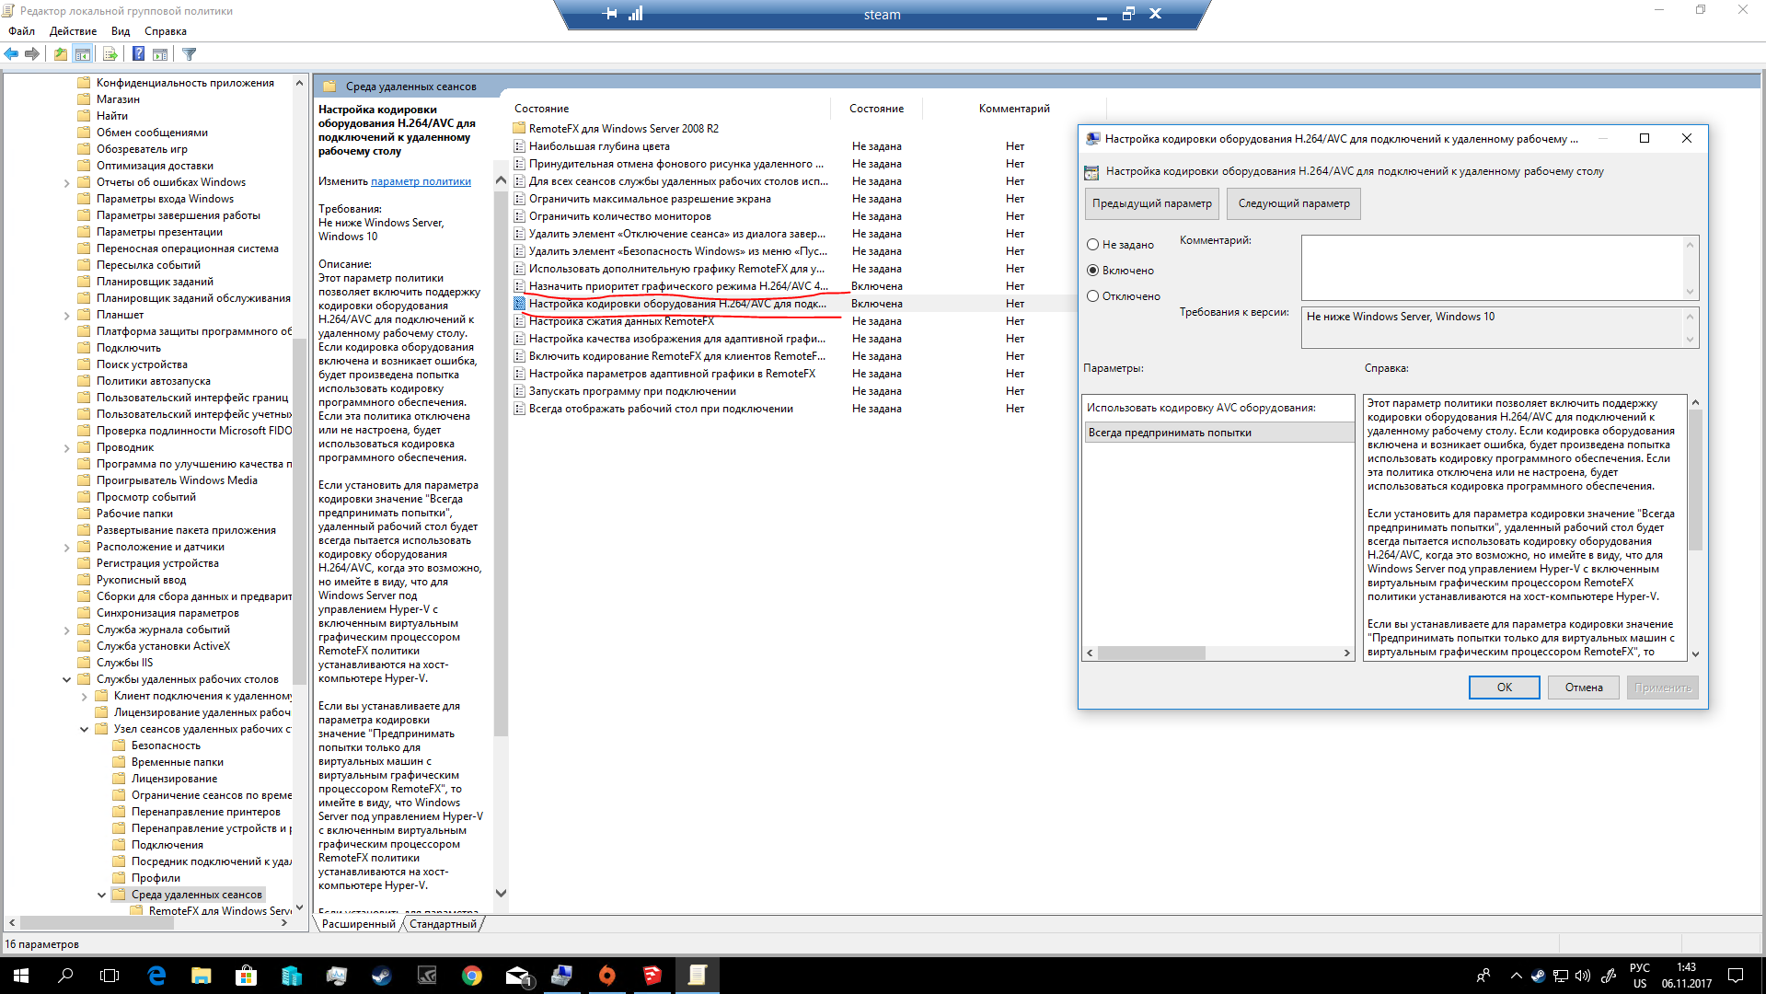Screen dimensions: 1766x994
Task: Select 'Наибольшая глубина цвета' policy row
Action: coord(599,146)
